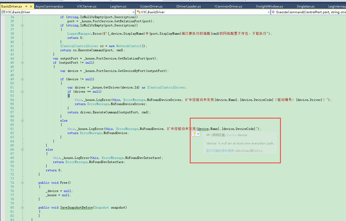
Task: Click line number 83 in the gutter
Action: point(12,219)
